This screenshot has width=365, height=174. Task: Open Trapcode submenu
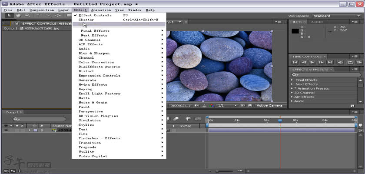[x=119, y=147]
